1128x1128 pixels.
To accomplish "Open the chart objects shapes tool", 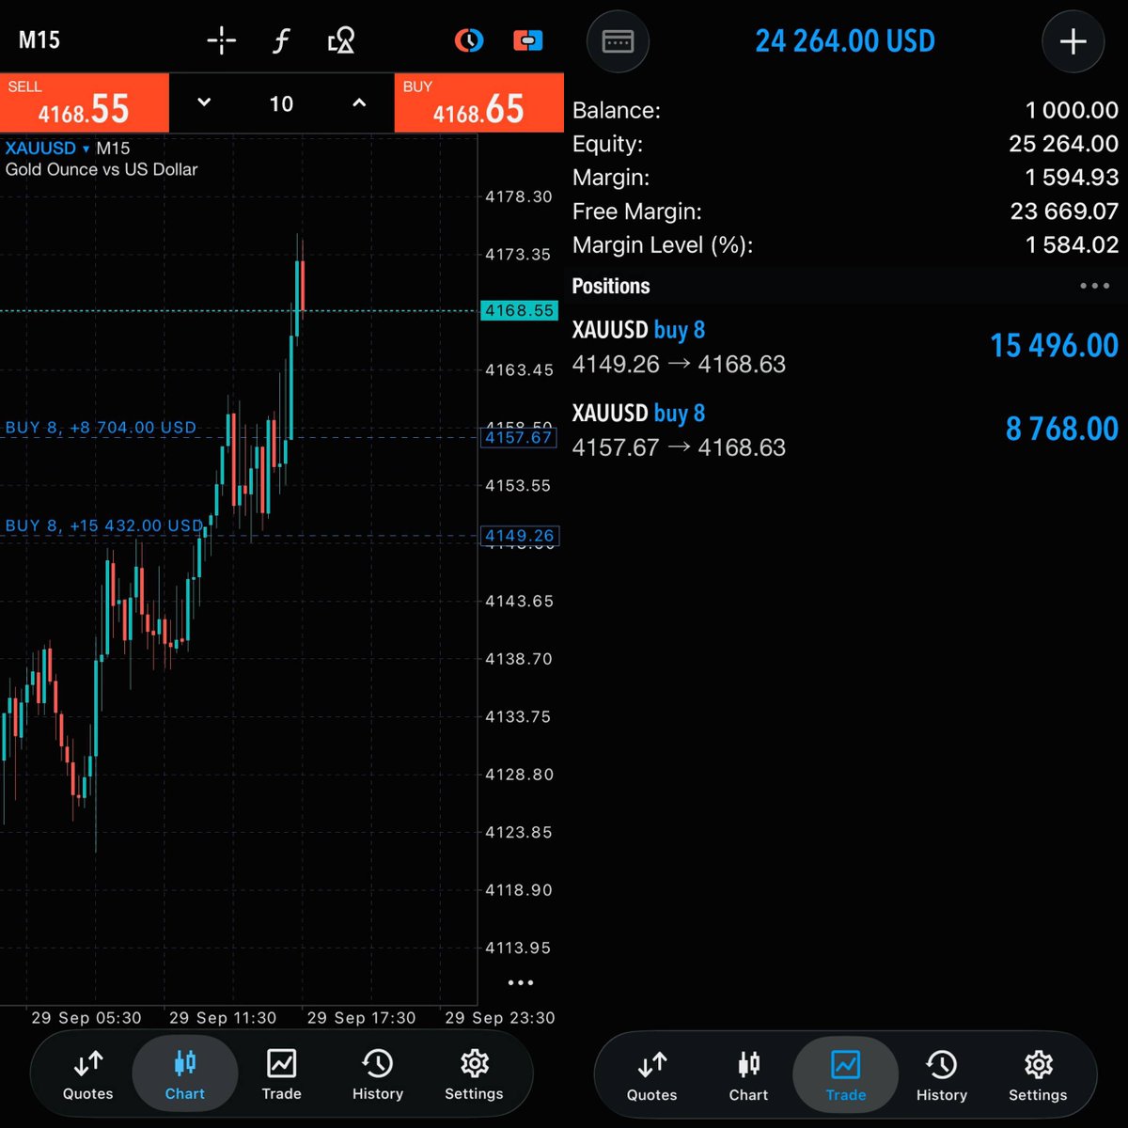I will coord(340,40).
